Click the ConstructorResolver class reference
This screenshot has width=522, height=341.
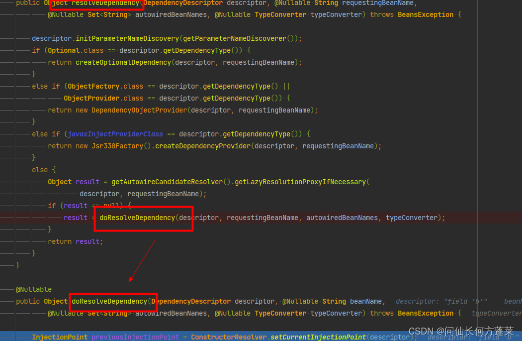[x=229, y=338]
